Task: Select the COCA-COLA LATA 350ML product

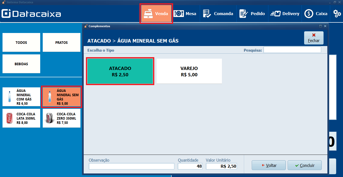Action: tap(21, 118)
